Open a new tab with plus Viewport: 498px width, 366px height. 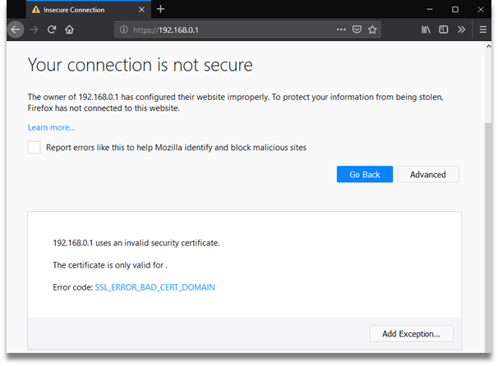pyautogui.click(x=160, y=9)
